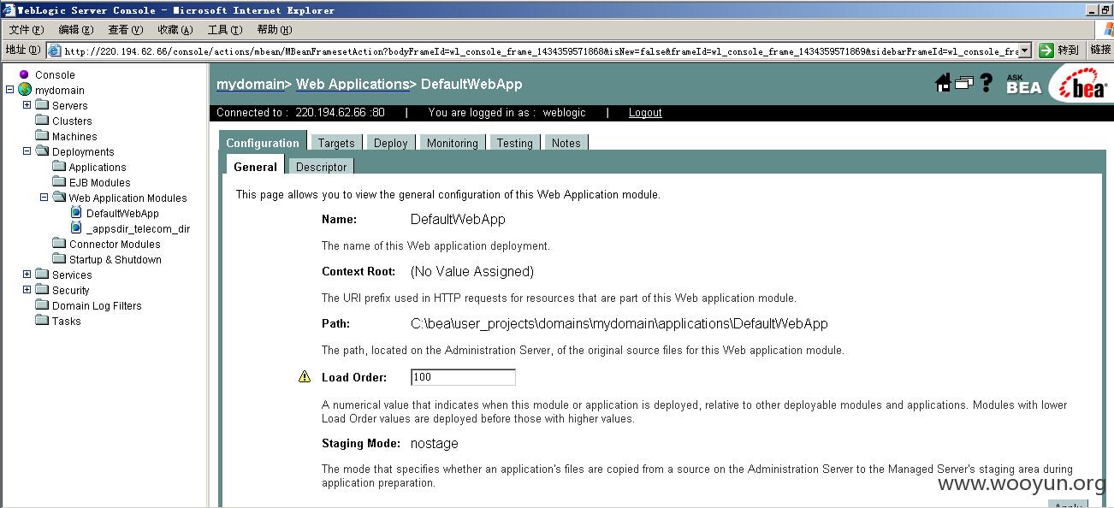Open the 工具(T) menu
Image resolution: width=1114 pixels, height=508 pixels.
225,29
